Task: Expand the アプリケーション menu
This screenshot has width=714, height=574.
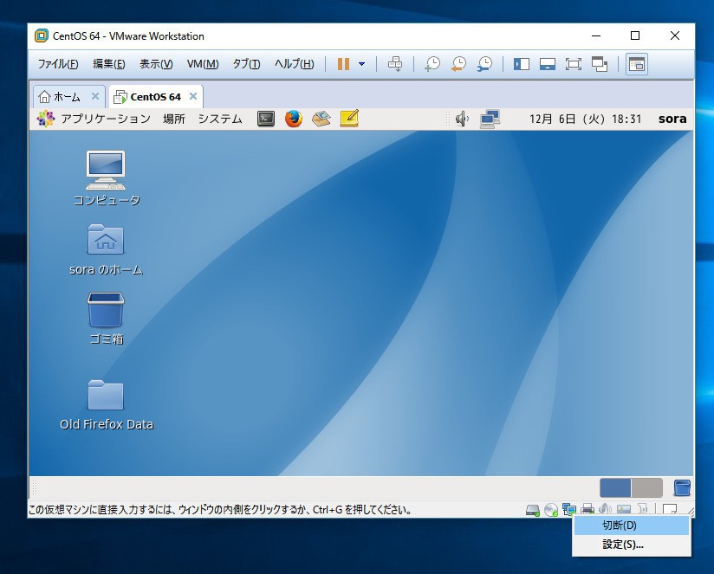Action: [x=95, y=119]
